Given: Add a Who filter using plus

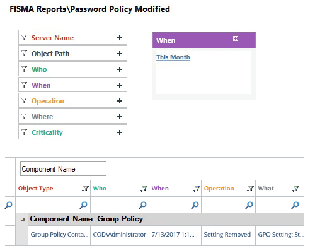Looking at the screenshot, I should coord(120,69).
